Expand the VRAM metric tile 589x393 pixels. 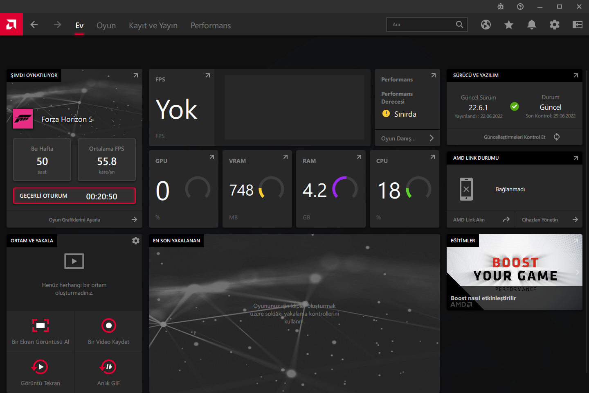tap(286, 157)
